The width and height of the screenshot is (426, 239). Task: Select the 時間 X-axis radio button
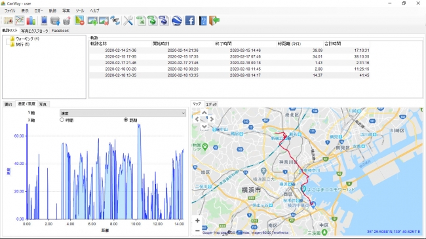coord(62,120)
